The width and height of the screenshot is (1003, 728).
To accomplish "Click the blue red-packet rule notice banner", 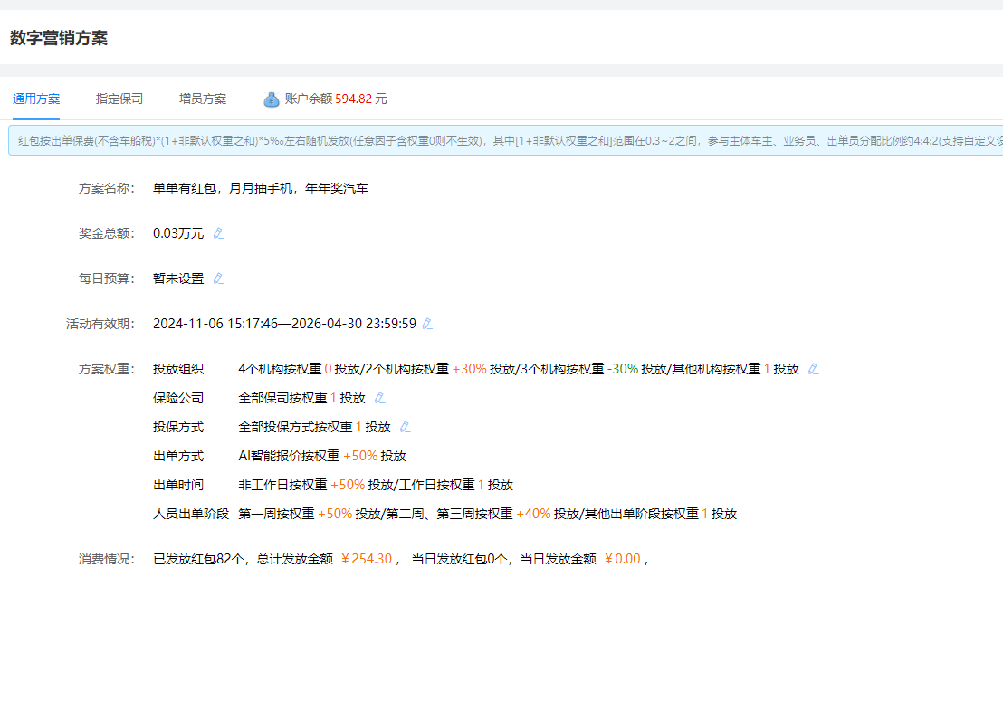I will (x=505, y=140).
